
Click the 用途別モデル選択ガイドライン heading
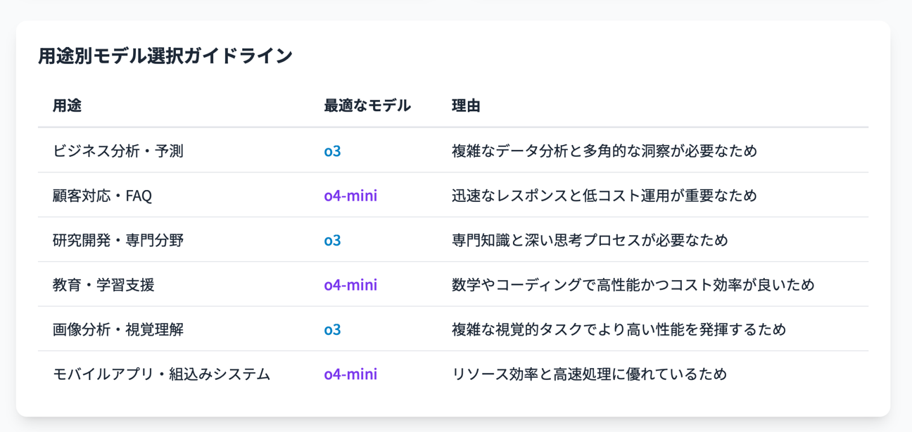click(x=165, y=56)
